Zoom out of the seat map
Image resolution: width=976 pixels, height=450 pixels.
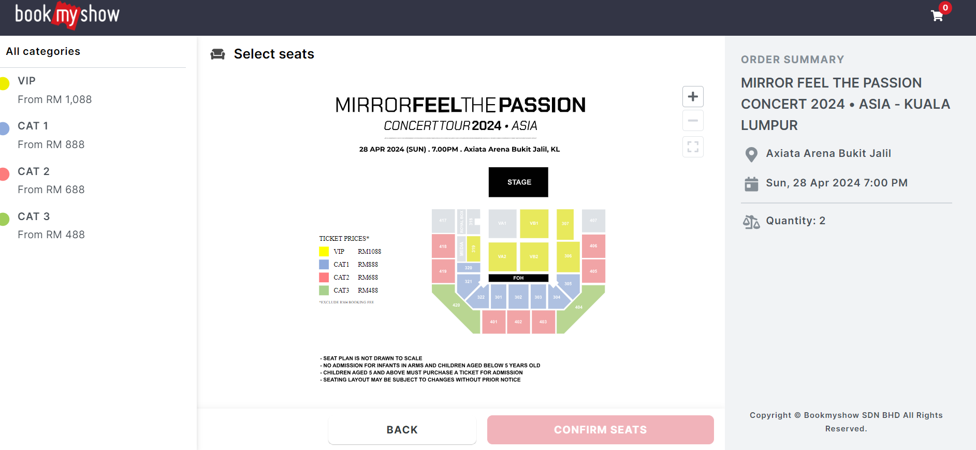coord(693,121)
